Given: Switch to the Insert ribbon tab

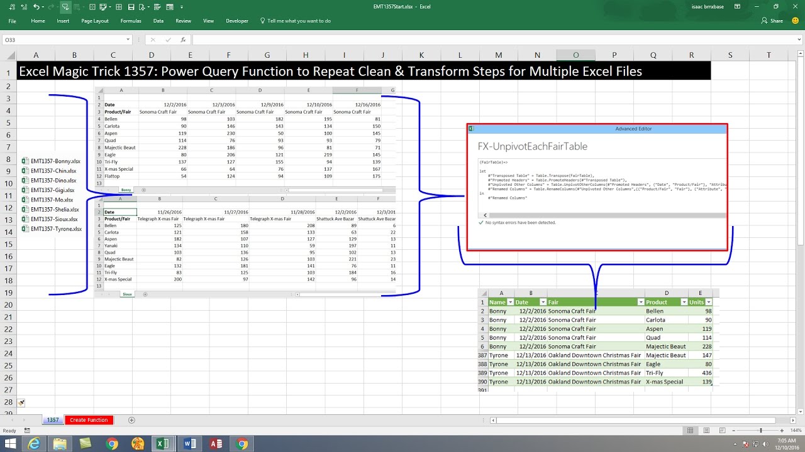Looking at the screenshot, I should coord(63,21).
